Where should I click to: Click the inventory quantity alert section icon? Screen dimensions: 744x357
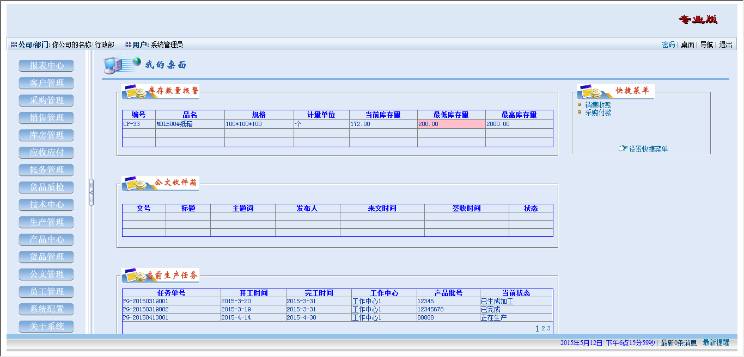point(134,92)
